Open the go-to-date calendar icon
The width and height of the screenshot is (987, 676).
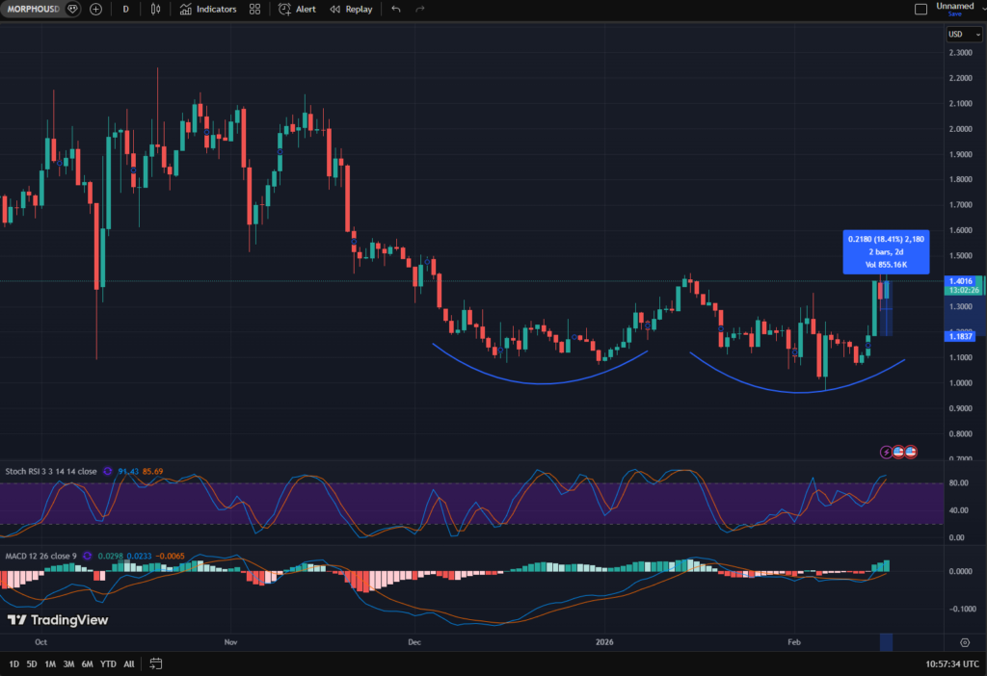153,663
